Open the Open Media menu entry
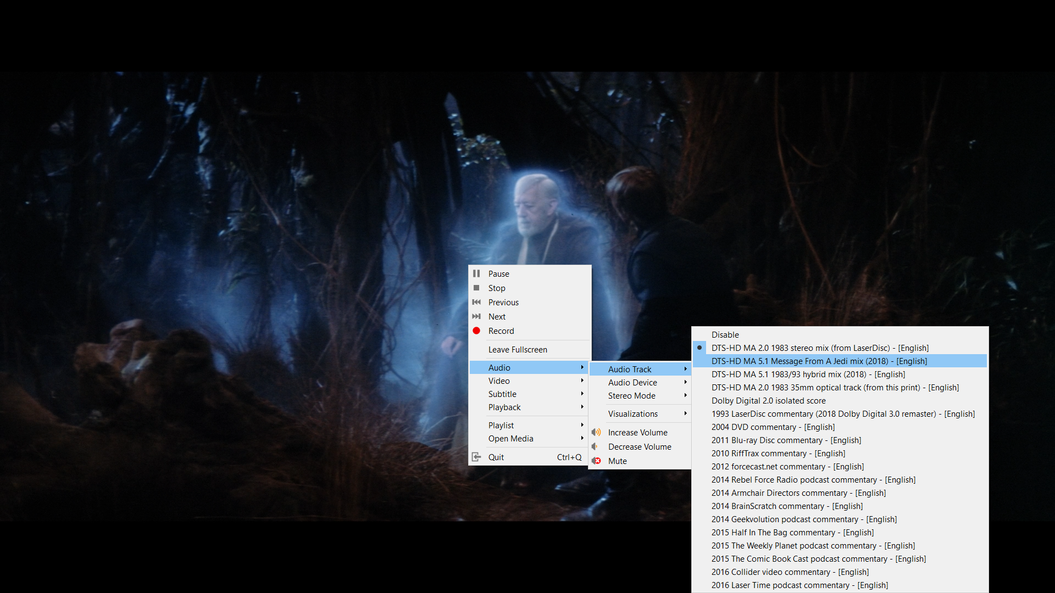This screenshot has width=1055, height=593. pos(529,439)
